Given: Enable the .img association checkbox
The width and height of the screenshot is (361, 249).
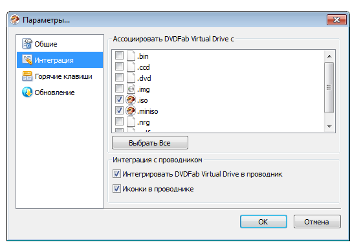Looking at the screenshot, I should tap(119, 89).
